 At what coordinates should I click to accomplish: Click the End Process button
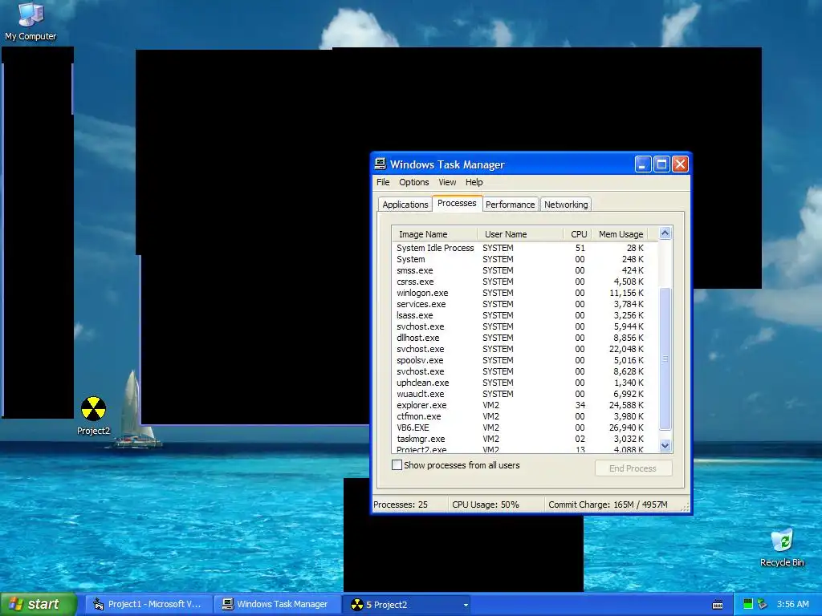tap(633, 468)
